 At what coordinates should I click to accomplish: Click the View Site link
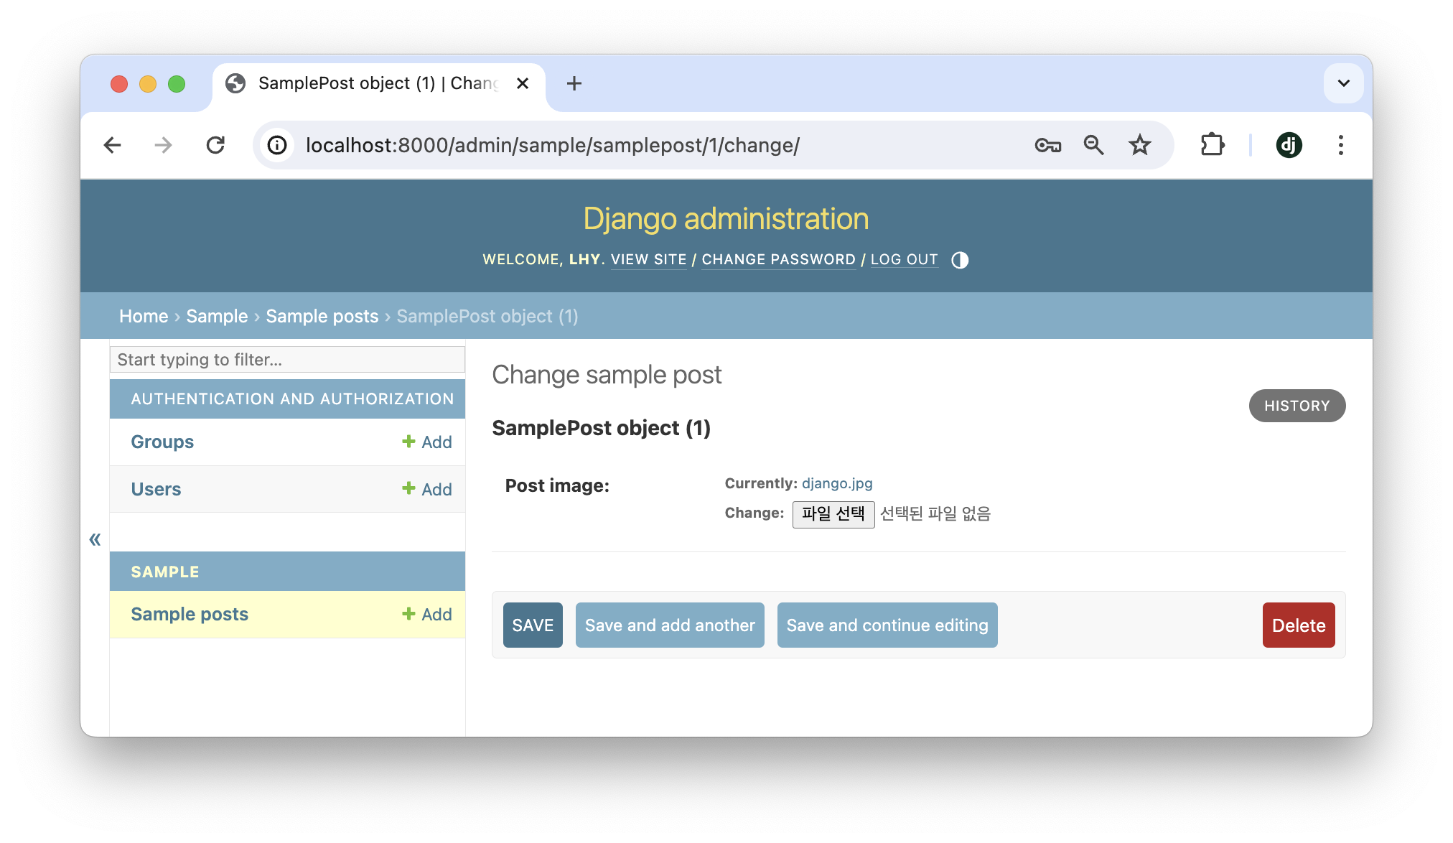649,260
